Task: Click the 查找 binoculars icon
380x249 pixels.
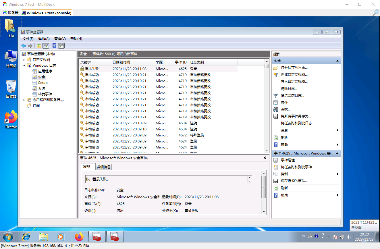Action: 276,109
